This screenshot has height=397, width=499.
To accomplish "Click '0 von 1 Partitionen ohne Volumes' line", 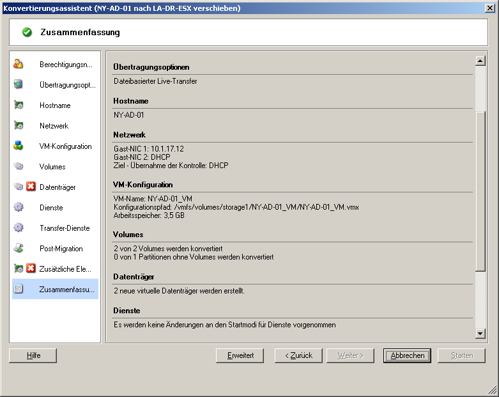I will coord(194,256).
